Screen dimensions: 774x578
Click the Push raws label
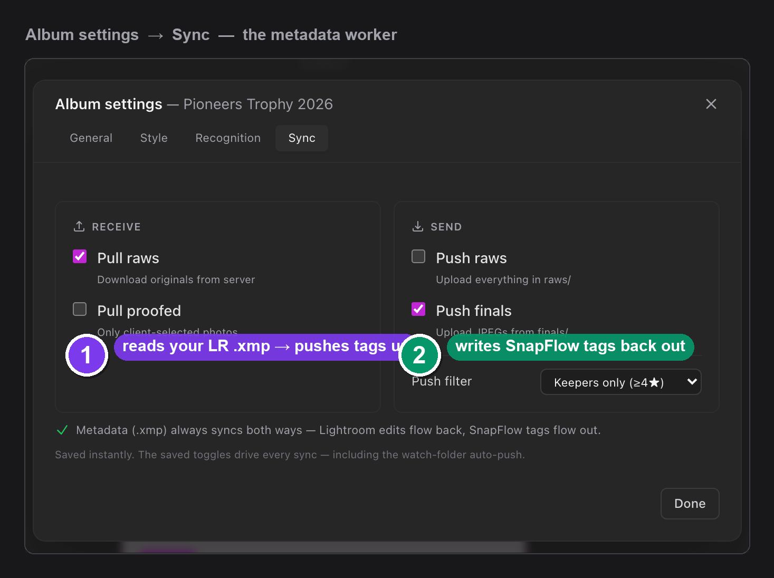[x=471, y=258]
